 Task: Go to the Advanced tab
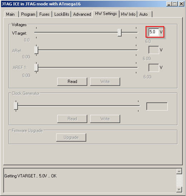[x=82, y=14]
